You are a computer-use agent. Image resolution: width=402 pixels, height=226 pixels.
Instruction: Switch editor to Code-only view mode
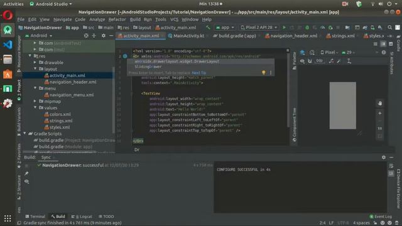(x=376, y=44)
